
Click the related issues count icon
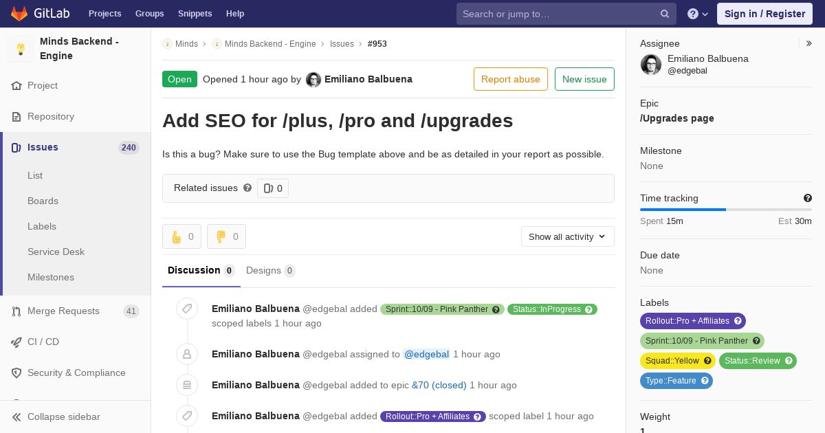(273, 188)
